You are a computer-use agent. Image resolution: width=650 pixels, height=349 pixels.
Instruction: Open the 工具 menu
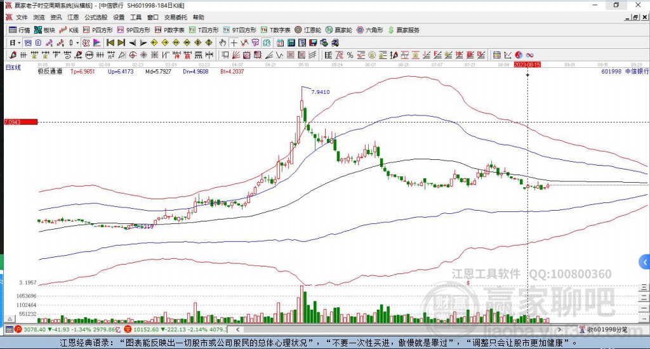[136, 17]
